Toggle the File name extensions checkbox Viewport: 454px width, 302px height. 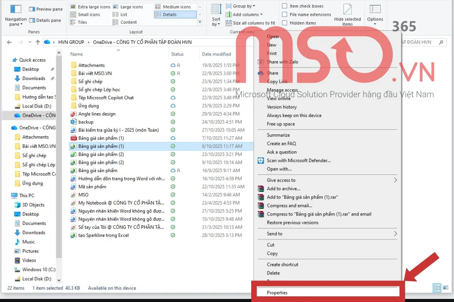[x=285, y=14]
